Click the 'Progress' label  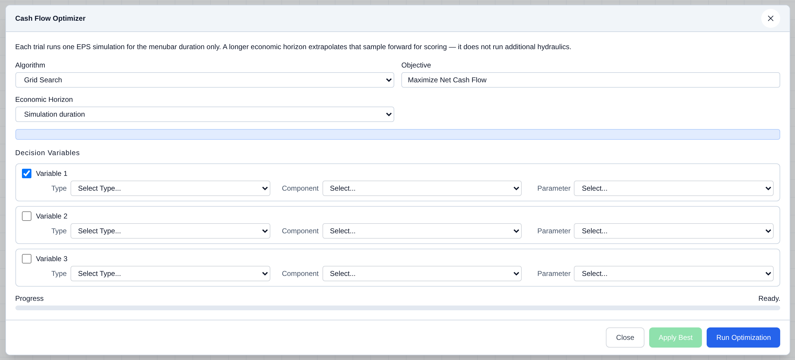[x=29, y=298]
